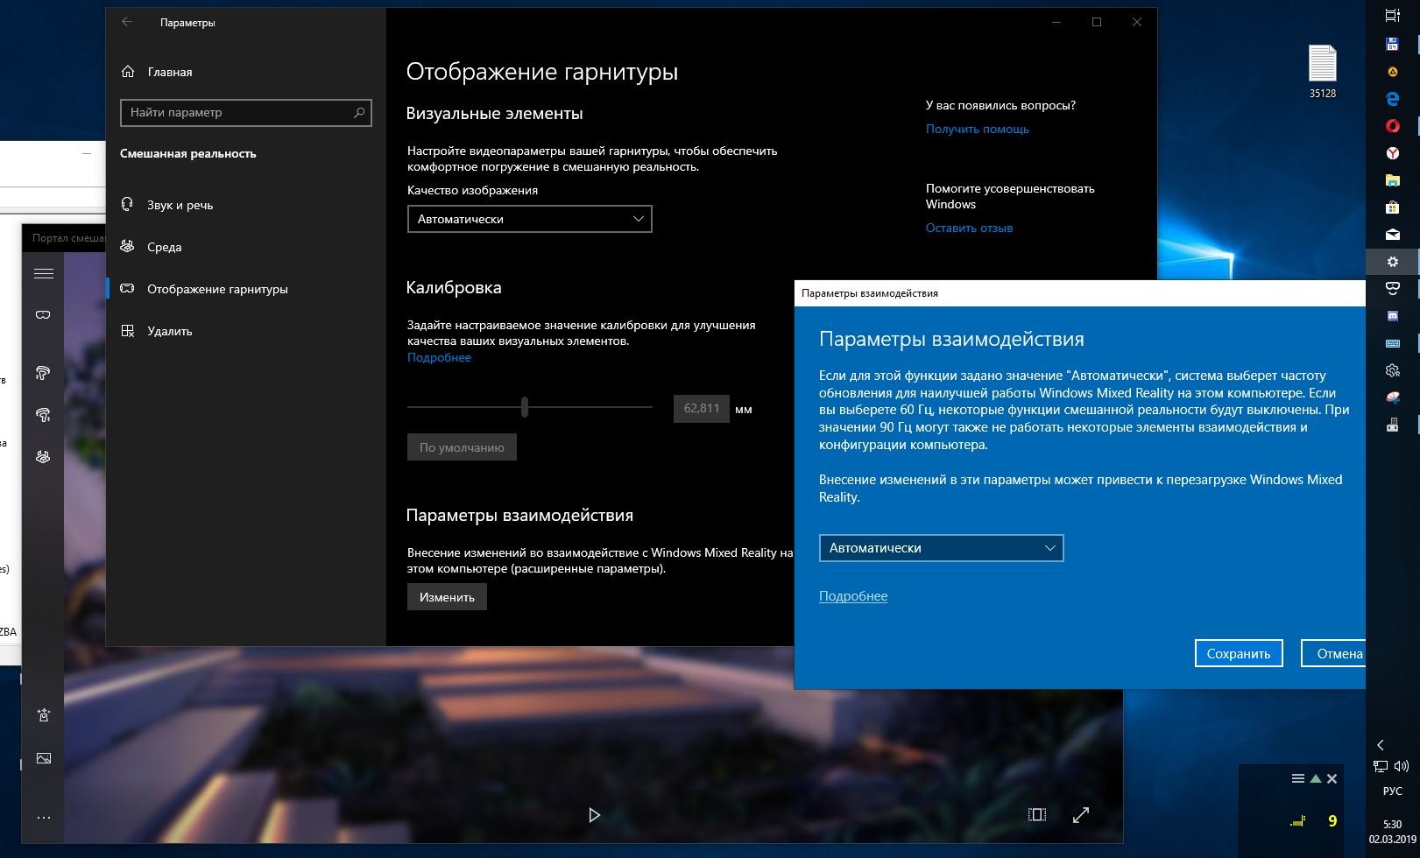The width and height of the screenshot is (1420, 858).
Task: Click the volume speaker icon in the system tray
Action: (x=1400, y=767)
